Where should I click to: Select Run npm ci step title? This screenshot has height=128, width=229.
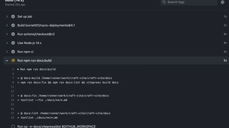pyautogui.click(x=25, y=52)
